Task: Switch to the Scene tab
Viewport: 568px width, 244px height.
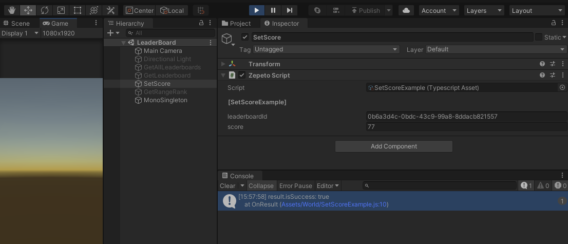Action: click(x=16, y=23)
